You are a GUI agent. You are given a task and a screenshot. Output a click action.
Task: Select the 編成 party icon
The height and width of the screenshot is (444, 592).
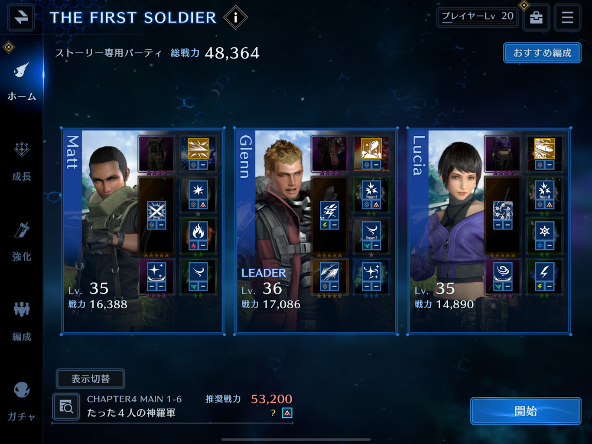coord(22,321)
